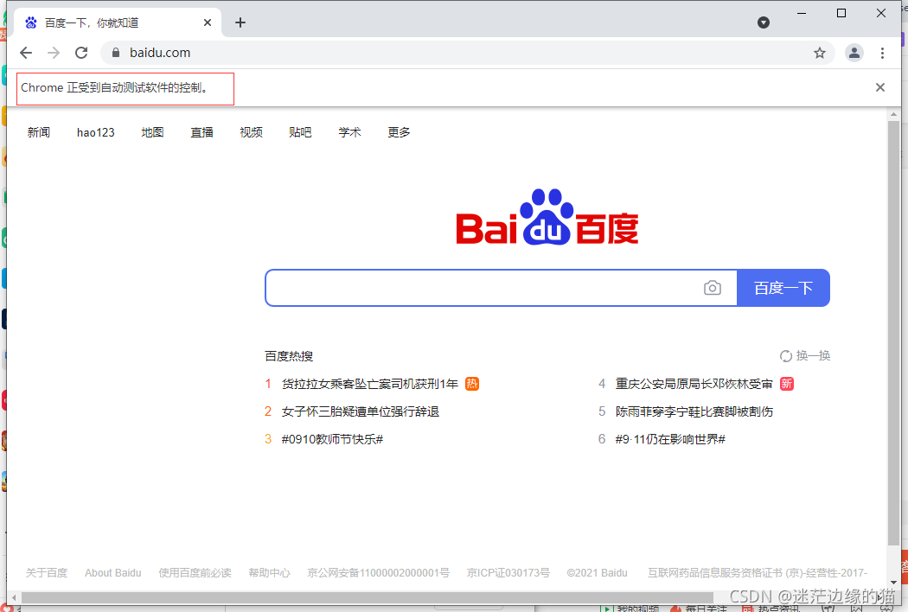Open hot search #0910教师节快乐#
This screenshot has width=908, height=612.
tap(332, 439)
